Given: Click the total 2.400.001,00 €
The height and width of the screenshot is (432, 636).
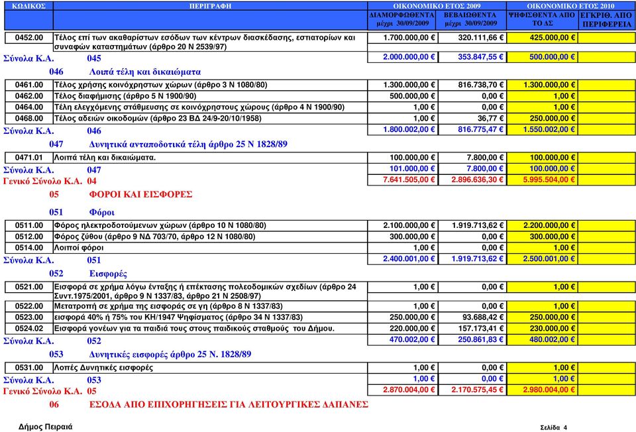Looking at the screenshot, I should 402,259.
